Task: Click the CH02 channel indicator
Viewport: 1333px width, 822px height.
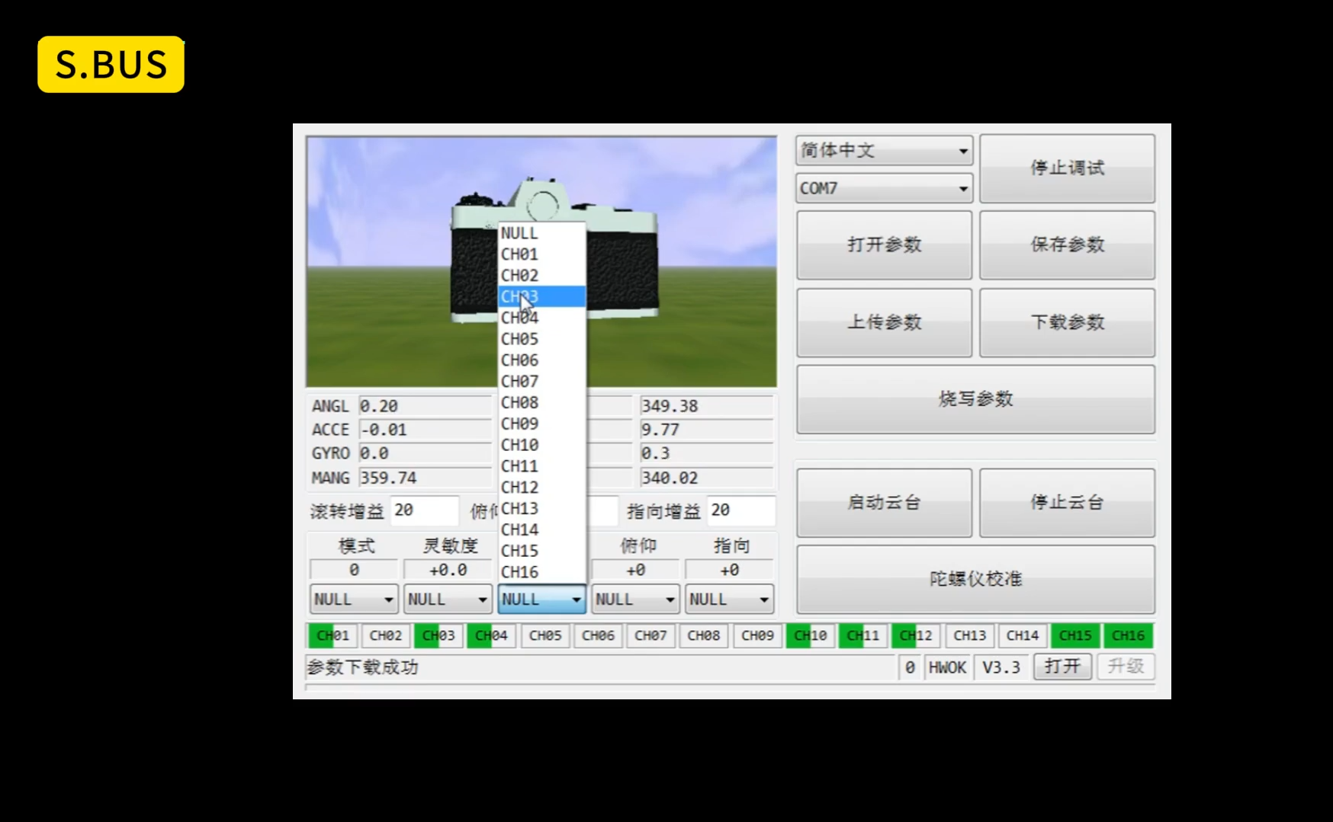Action: [x=385, y=635]
